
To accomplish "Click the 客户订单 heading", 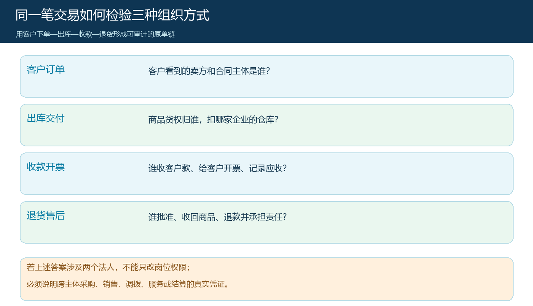I will pos(46,70).
